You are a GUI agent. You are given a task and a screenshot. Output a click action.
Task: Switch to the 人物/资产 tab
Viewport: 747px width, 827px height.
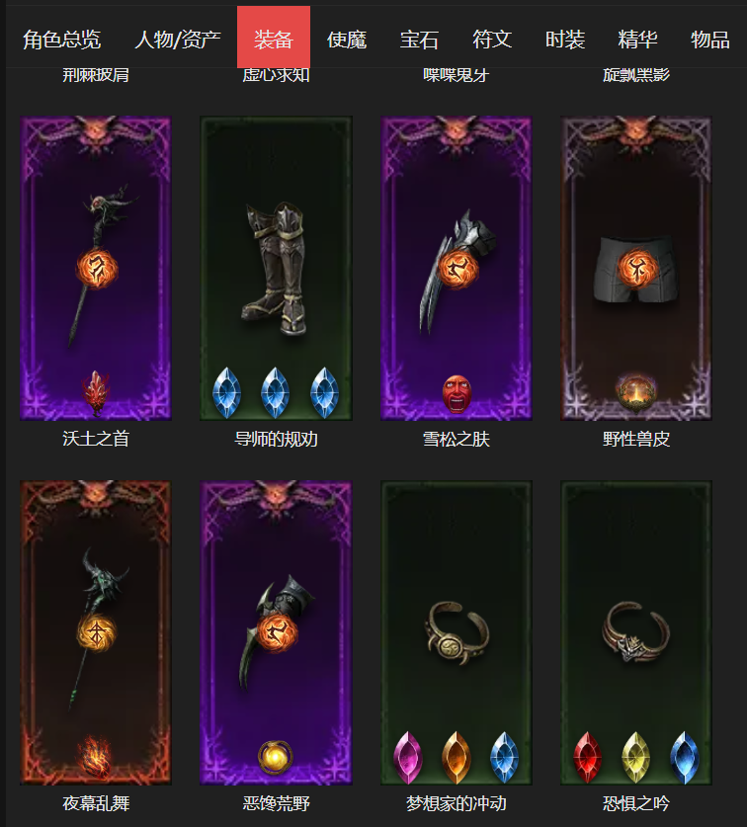[x=178, y=40]
